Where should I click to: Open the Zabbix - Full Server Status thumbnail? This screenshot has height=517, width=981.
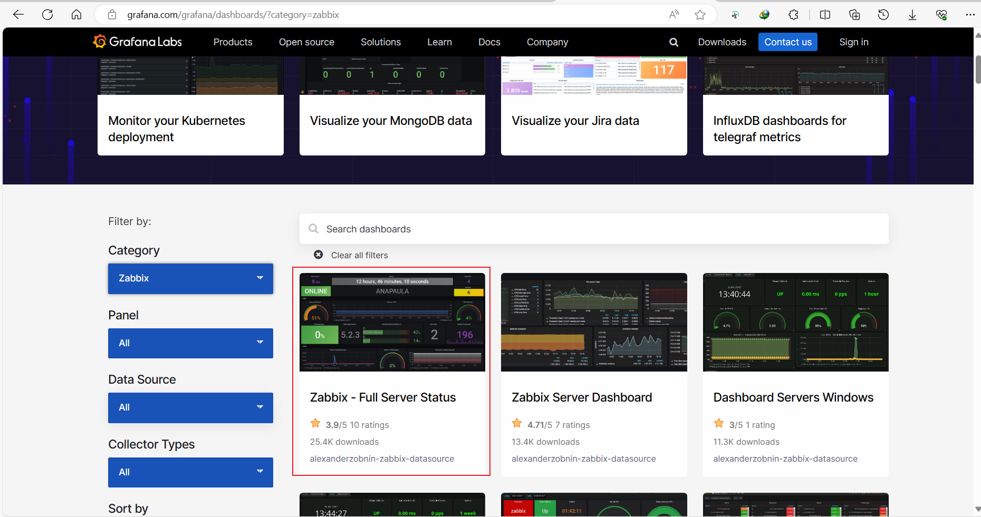[392, 322]
